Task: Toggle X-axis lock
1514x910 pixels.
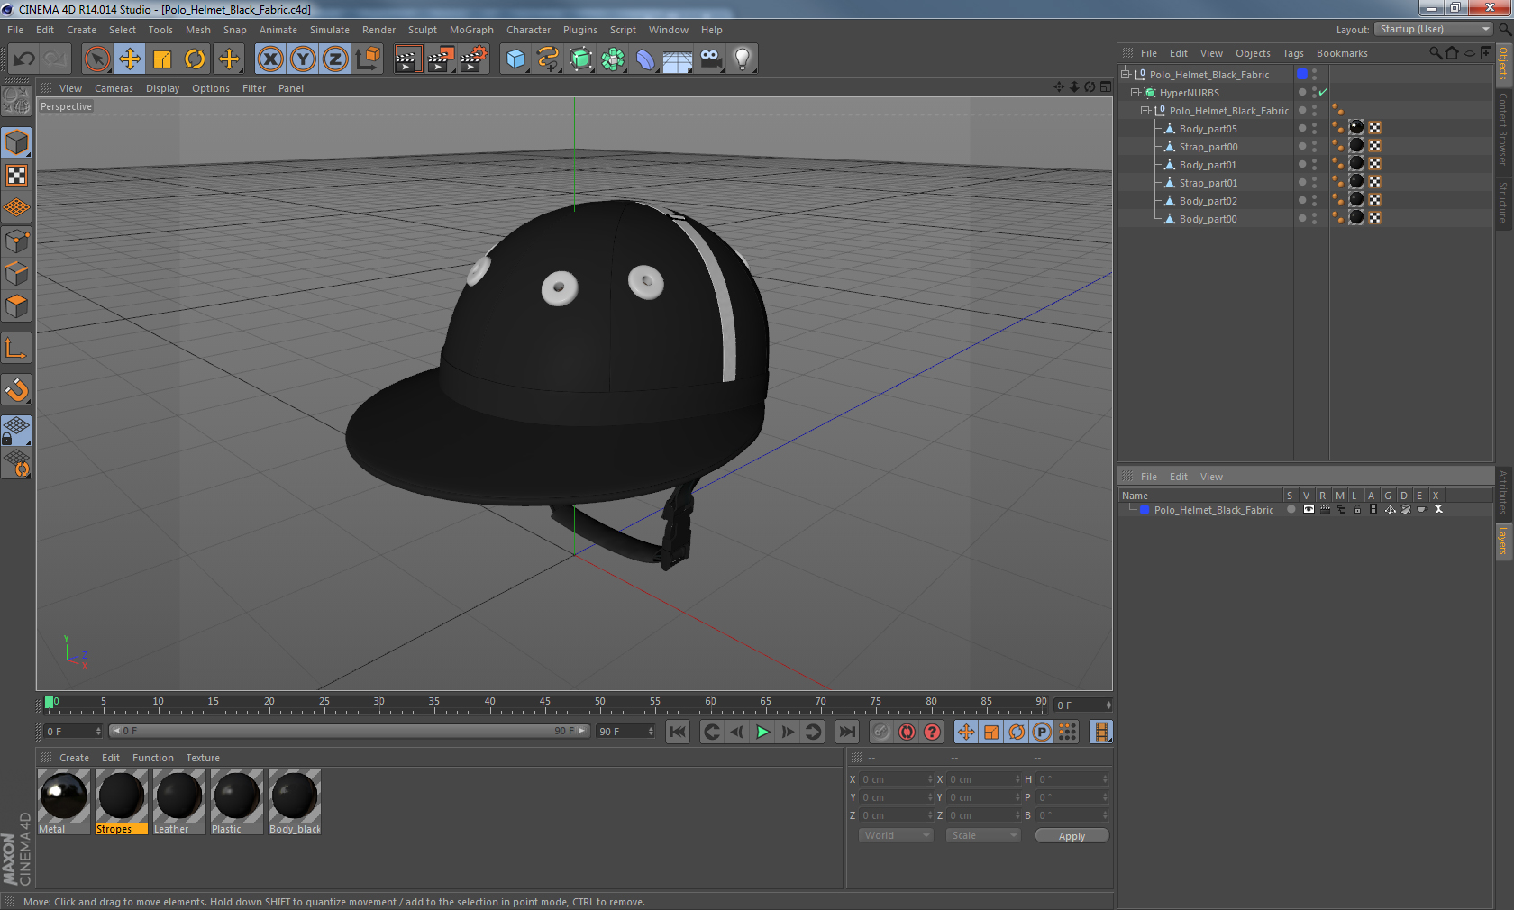Action: [269, 59]
